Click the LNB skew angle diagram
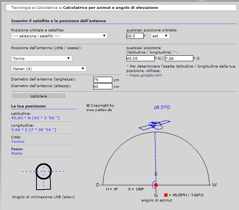The width and height of the screenshot is (239, 210). pos(43,177)
